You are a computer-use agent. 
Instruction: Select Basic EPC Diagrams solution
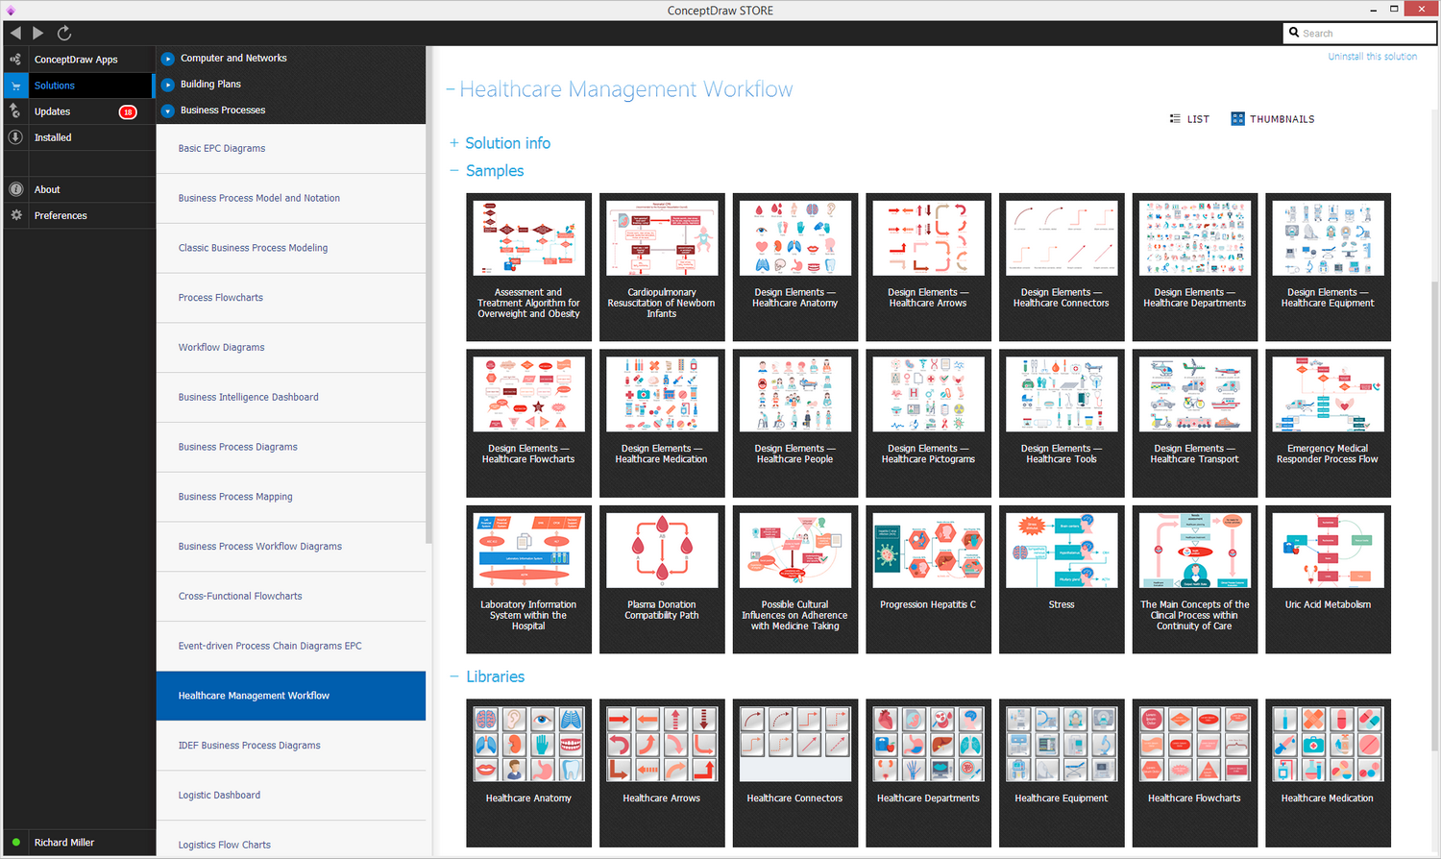[x=291, y=149]
